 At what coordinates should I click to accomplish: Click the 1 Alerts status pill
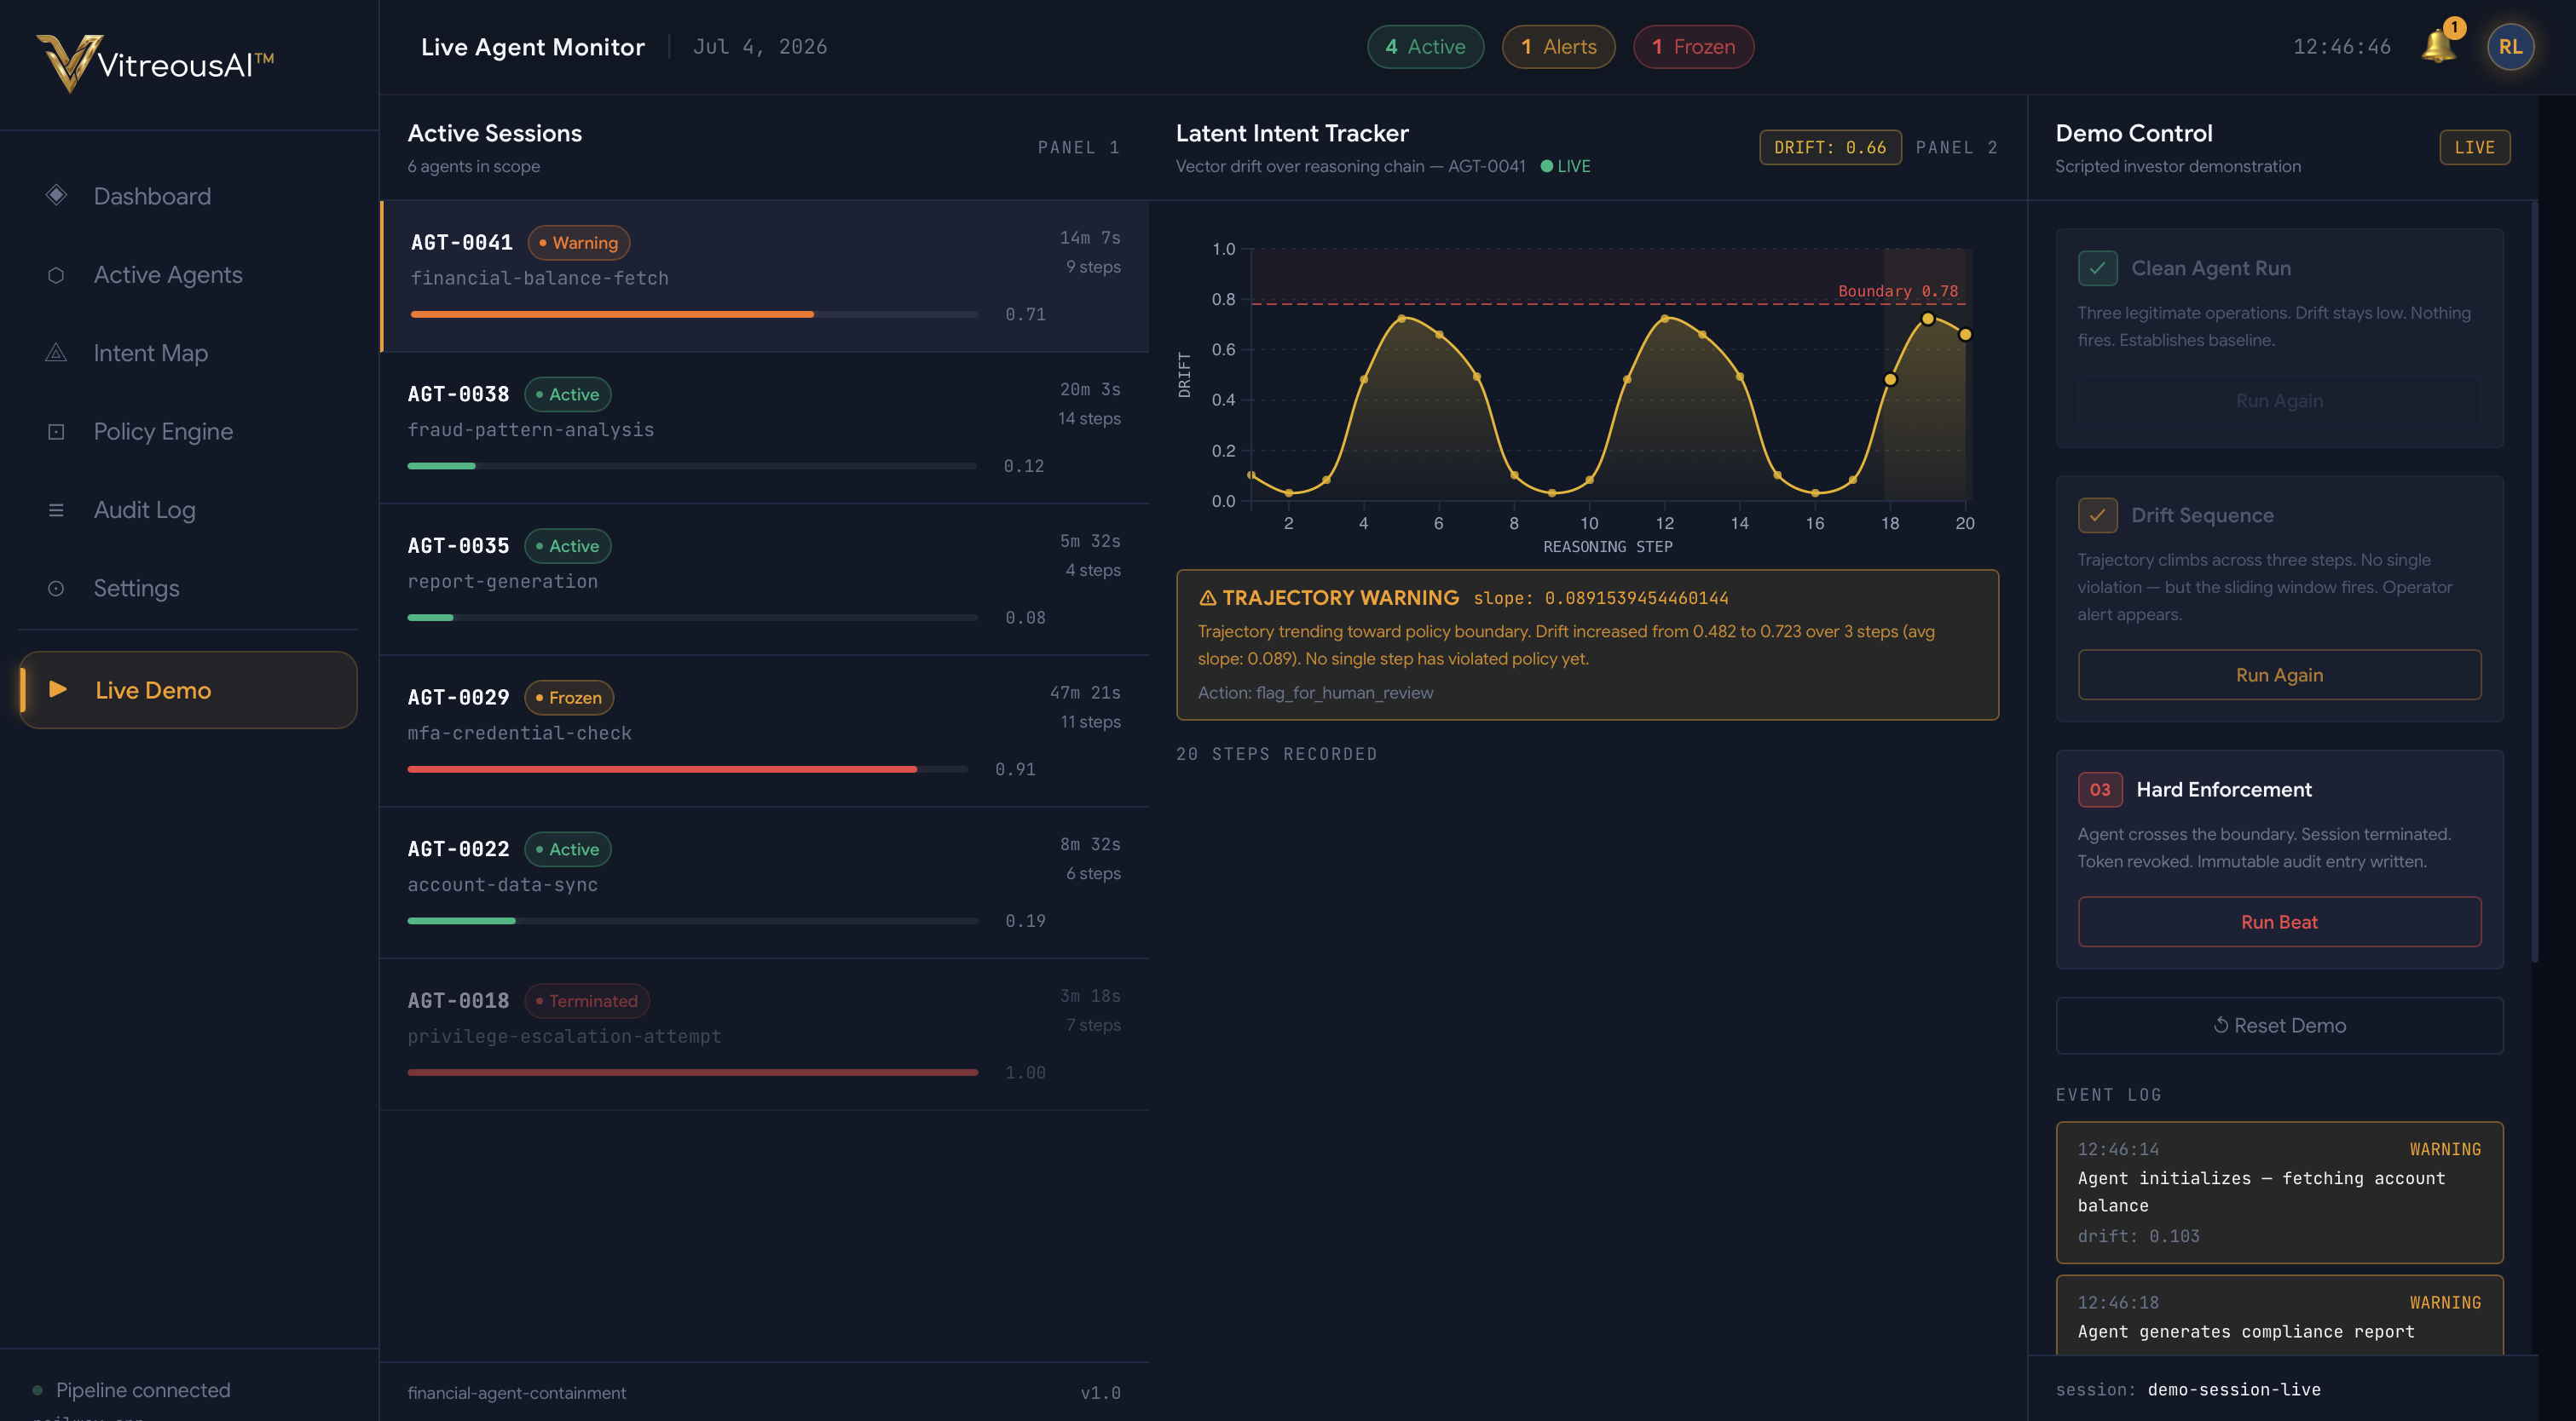(1558, 47)
